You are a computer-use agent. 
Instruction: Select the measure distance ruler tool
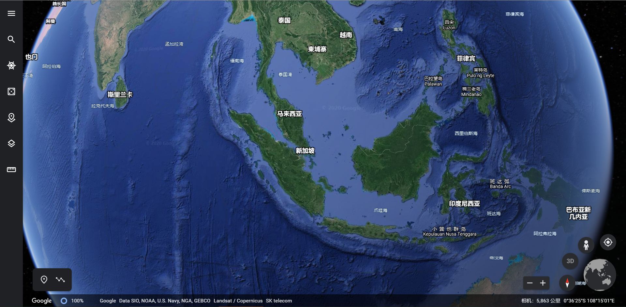click(11, 170)
